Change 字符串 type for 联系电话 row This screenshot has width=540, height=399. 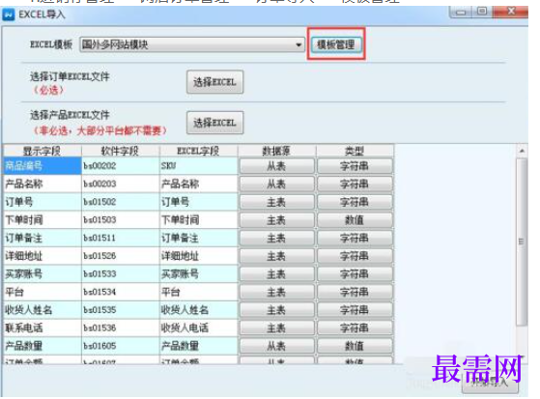tap(355, 328)
